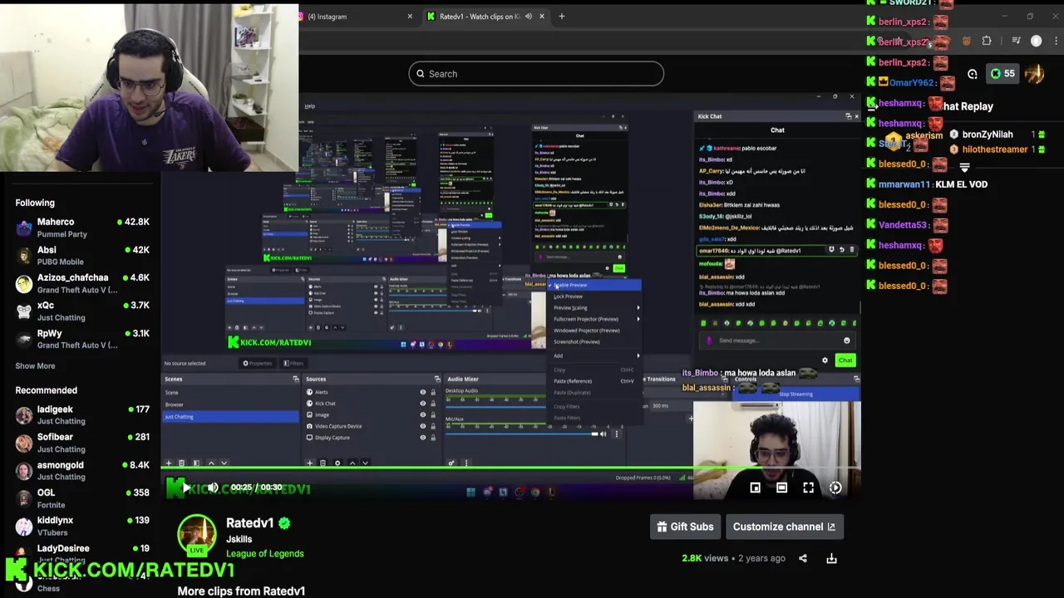Delete the highlighted omar17646 chat message
The width and height of the screenshot is (1064, 598).
(851, 250)
